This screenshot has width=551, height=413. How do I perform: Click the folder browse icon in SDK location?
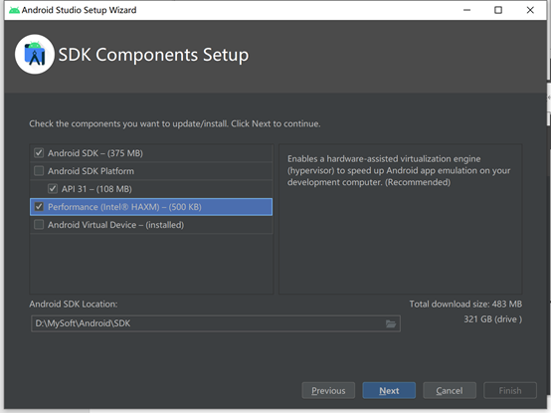tap(391, 323)
